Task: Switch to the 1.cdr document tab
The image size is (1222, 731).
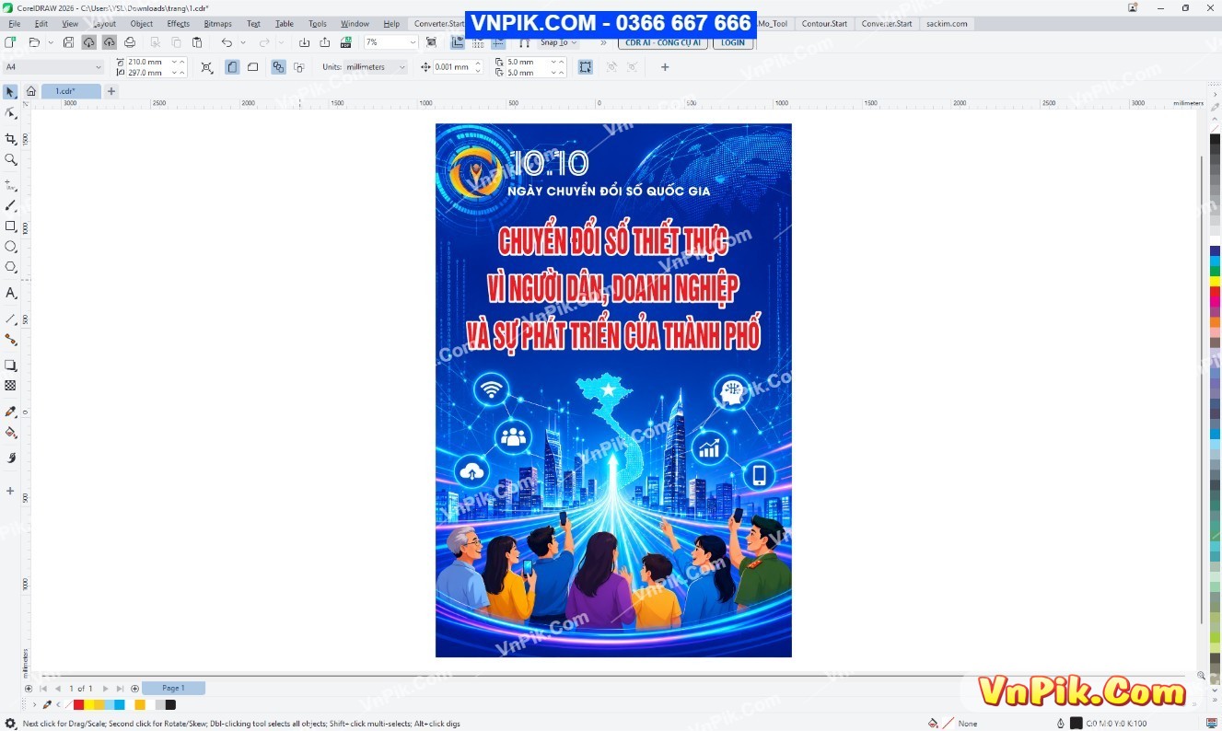Action: pos(70,91)
